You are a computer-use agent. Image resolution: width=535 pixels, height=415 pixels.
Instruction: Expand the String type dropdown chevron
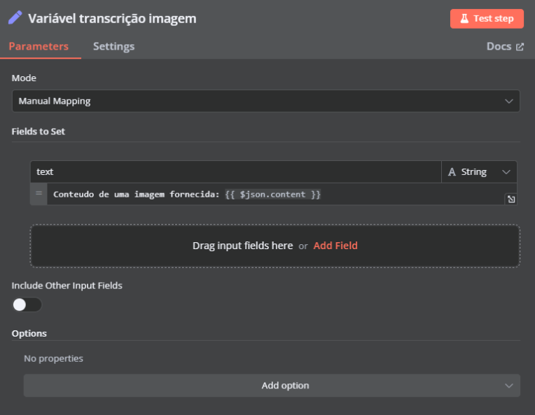tap(506, 172)
